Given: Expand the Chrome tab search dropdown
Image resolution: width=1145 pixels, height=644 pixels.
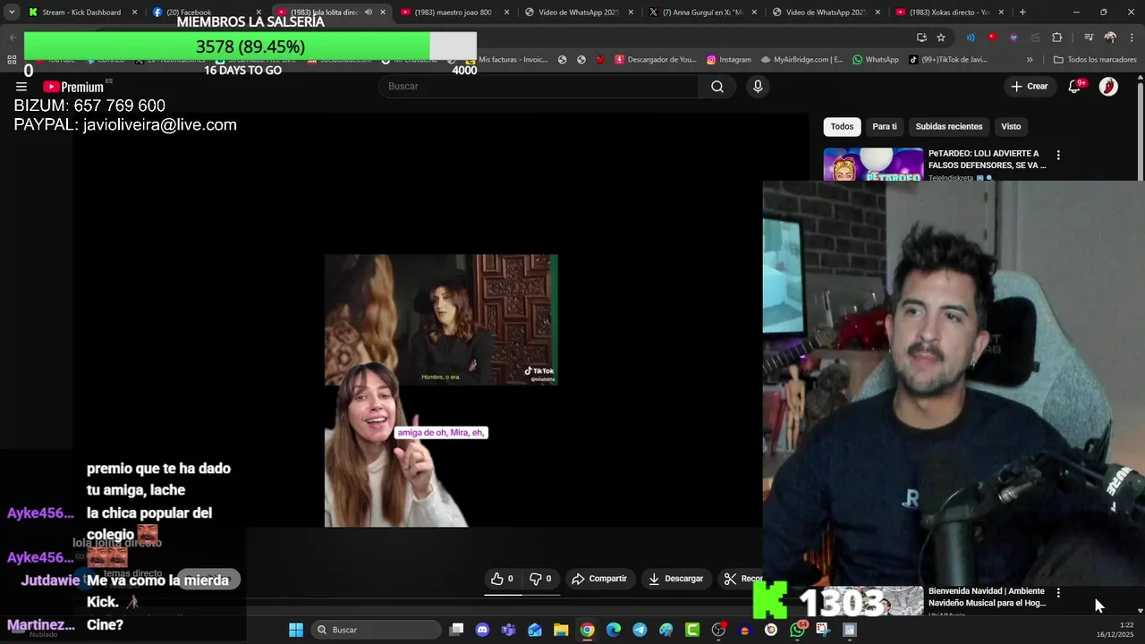Looking at the screenshot, I should [12, 13].
